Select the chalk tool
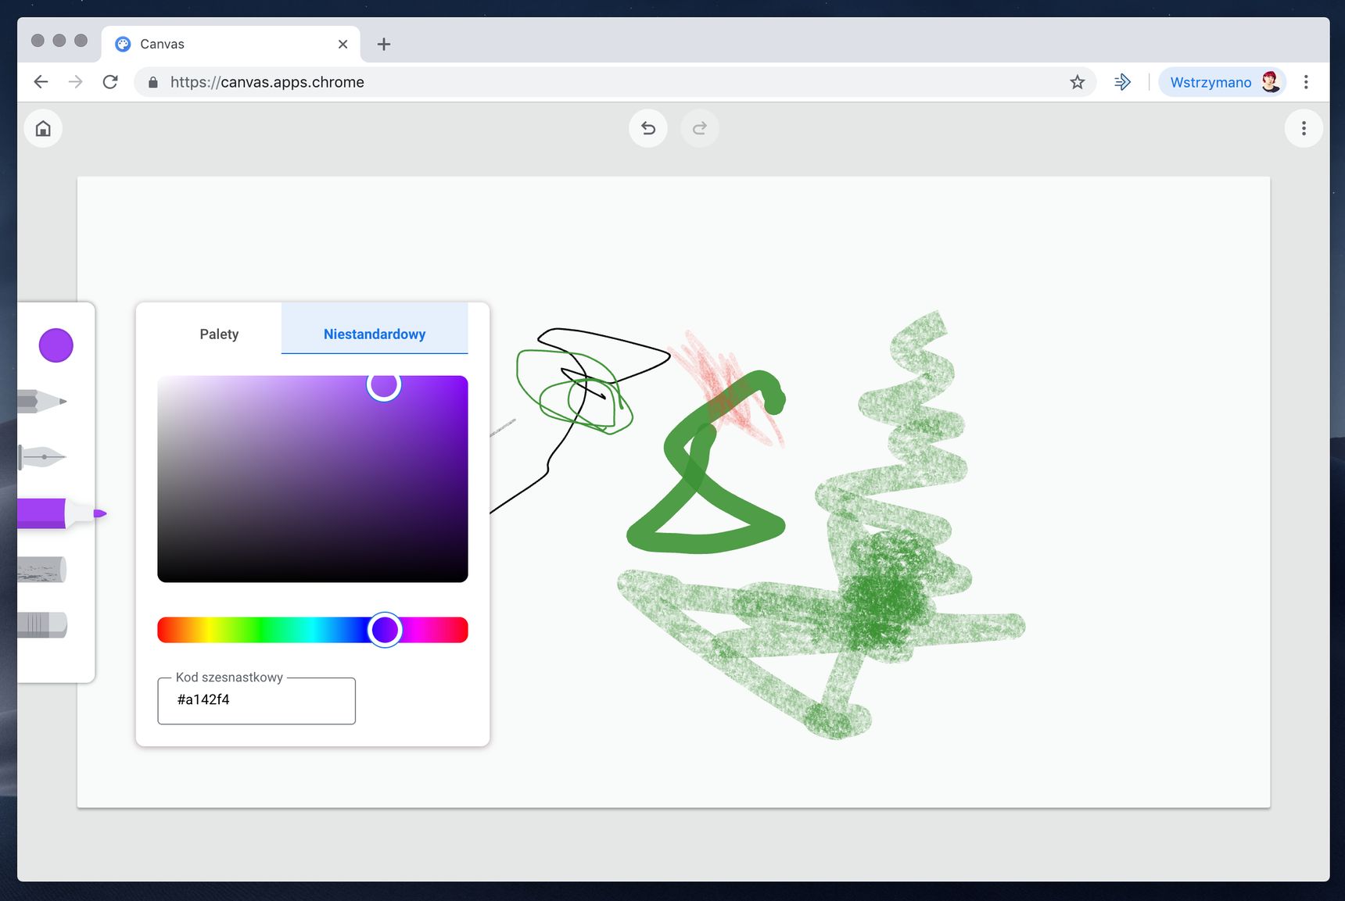The image size is (1345, 901). tap(42, 569)
